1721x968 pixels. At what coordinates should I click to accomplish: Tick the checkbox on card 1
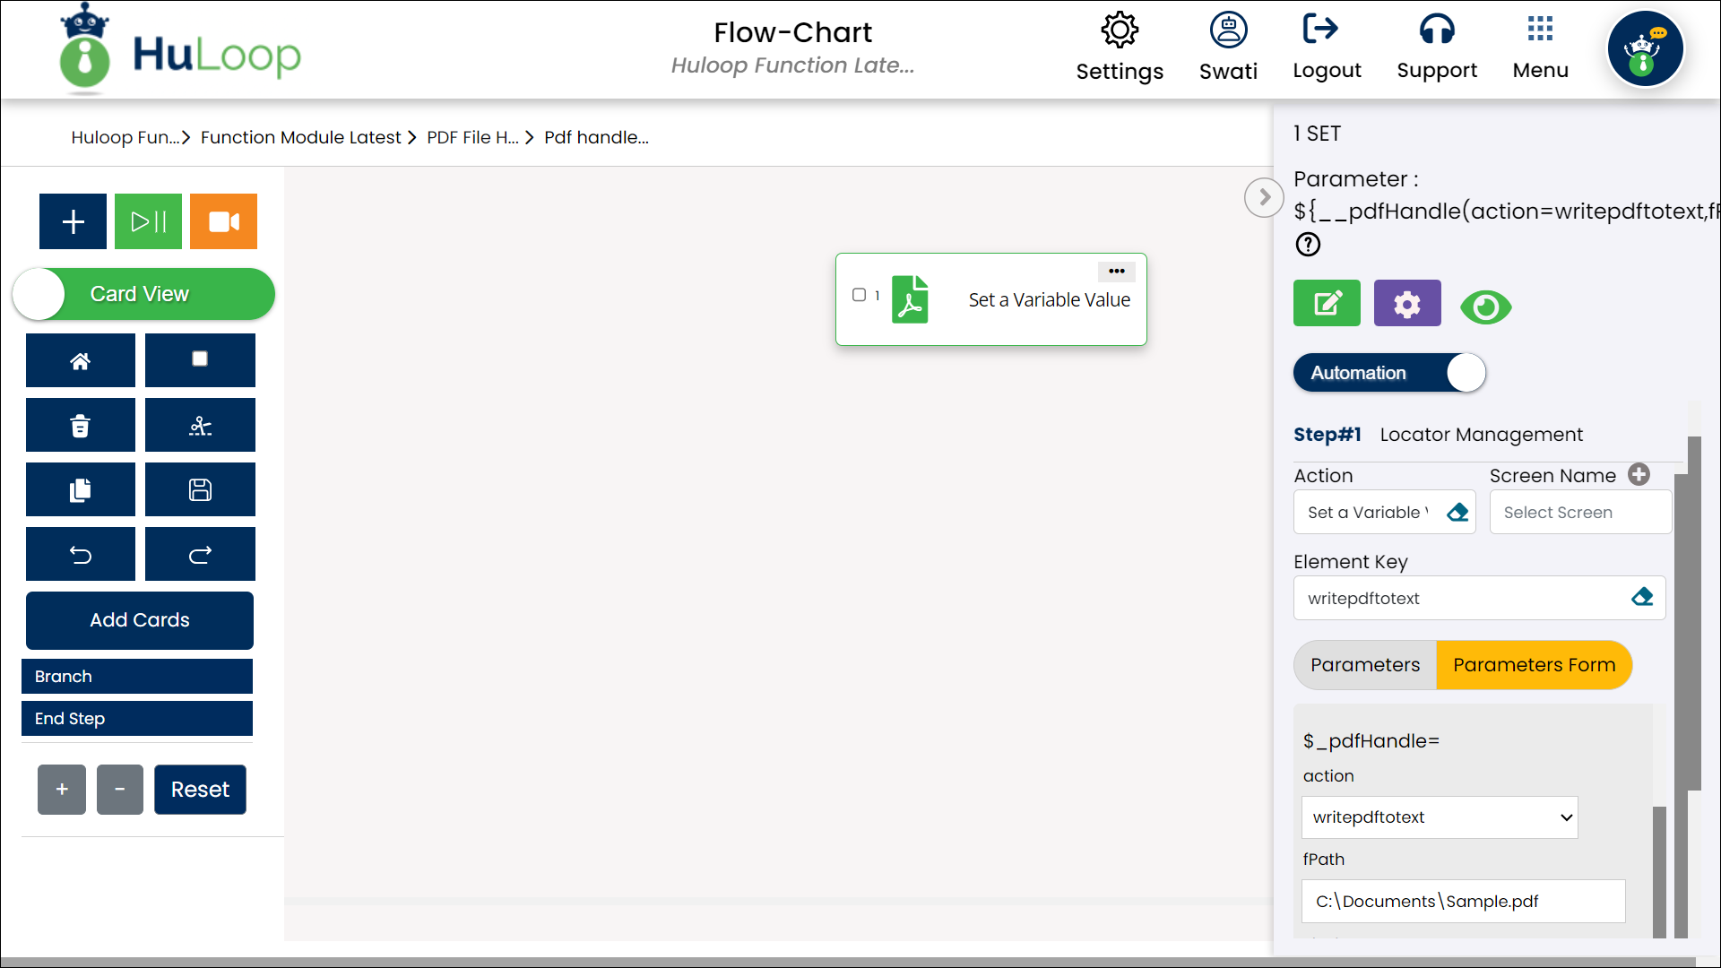click(859, 294)
